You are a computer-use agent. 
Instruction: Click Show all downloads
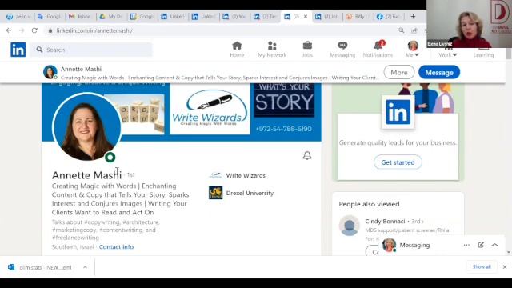tap(482, 266)
